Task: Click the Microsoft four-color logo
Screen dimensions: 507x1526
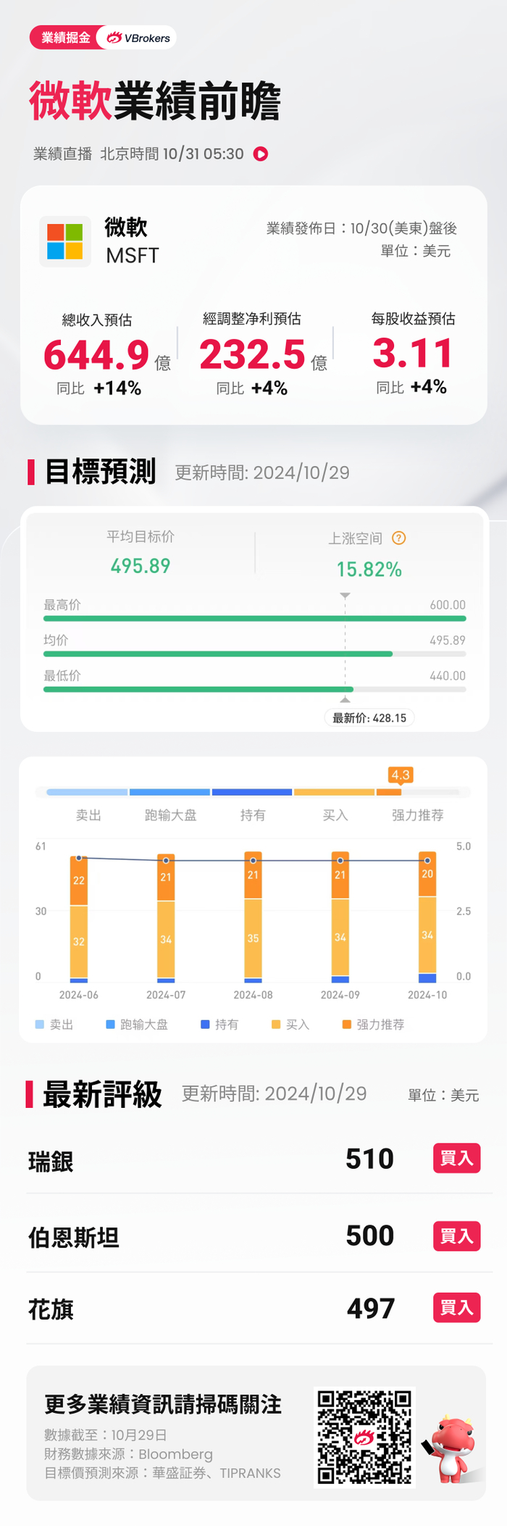Action: point(65,241)
